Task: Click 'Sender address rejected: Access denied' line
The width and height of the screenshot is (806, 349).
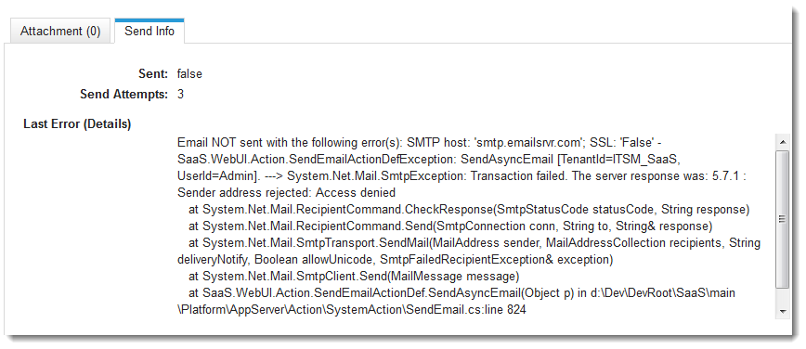Action: (x=286, y=193)
